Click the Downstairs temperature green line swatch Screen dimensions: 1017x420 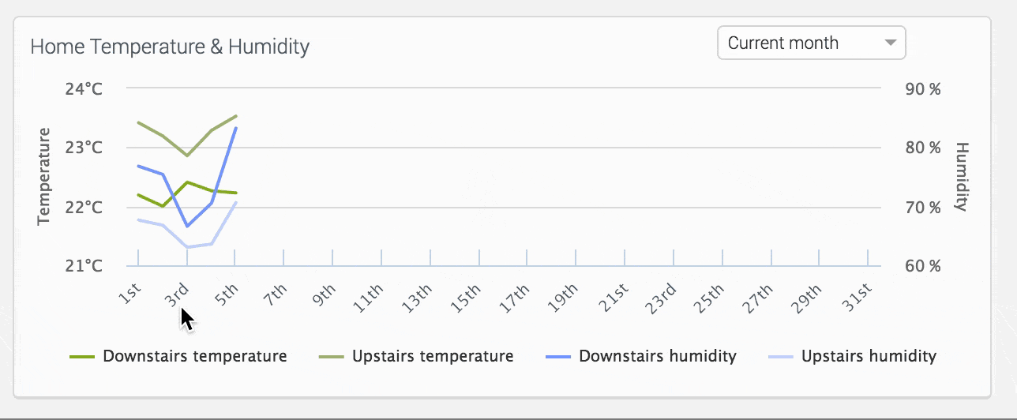click(x=82, y=357)
